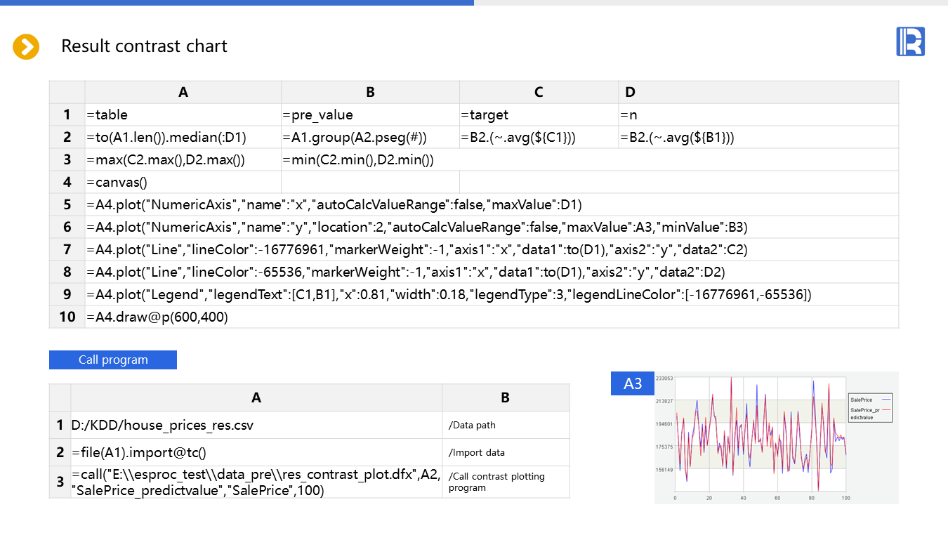Click the D:/KDD/house_prices_res.csv cell
Screen dimensions: 948x533
[256, 425]
